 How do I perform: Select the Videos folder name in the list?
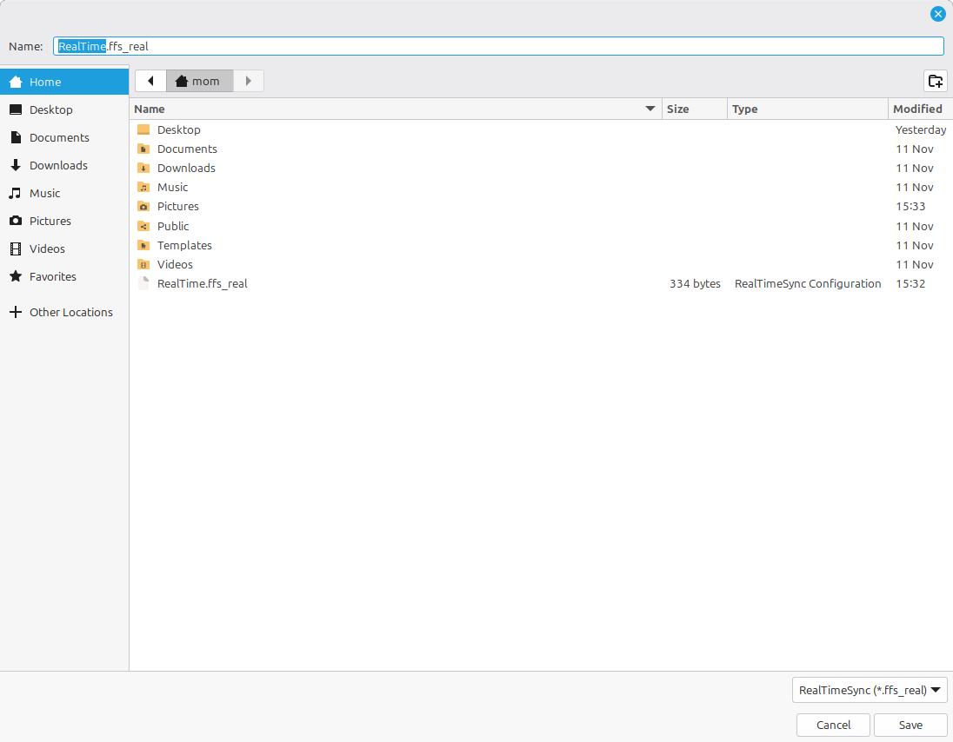coord(175,264)
